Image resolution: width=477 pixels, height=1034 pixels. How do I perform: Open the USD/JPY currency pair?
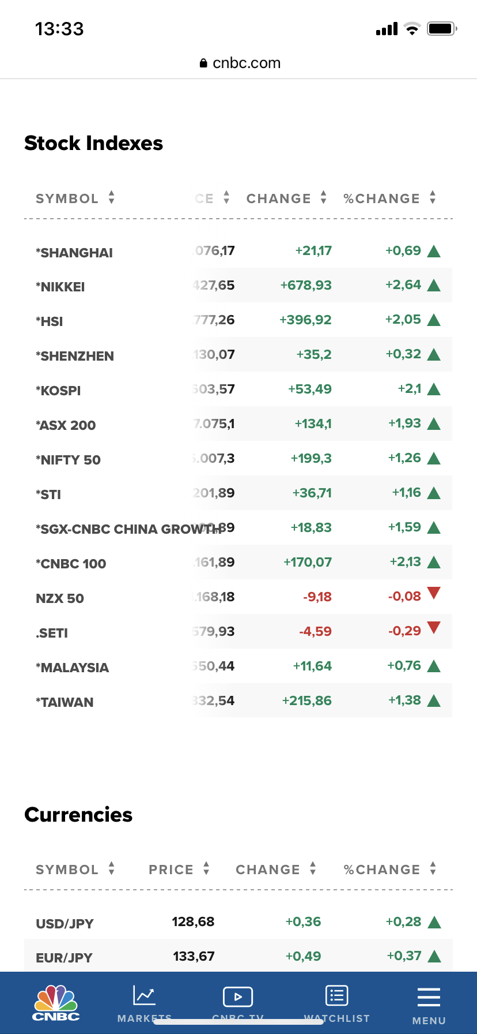coord(65,924)
